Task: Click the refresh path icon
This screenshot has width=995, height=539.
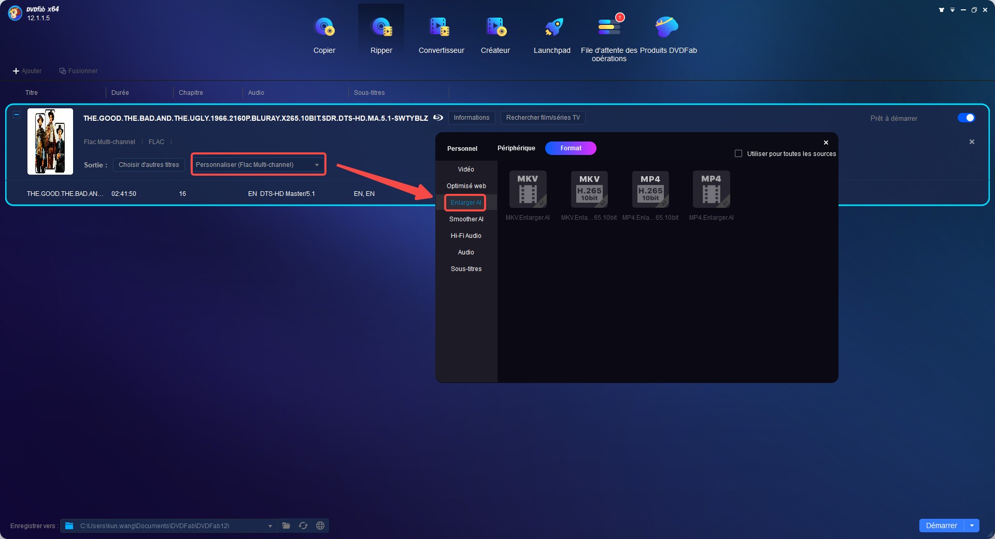Action: point(303,526)
